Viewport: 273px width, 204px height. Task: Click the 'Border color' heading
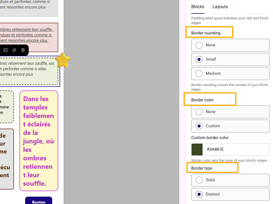[x=202, y=100]
